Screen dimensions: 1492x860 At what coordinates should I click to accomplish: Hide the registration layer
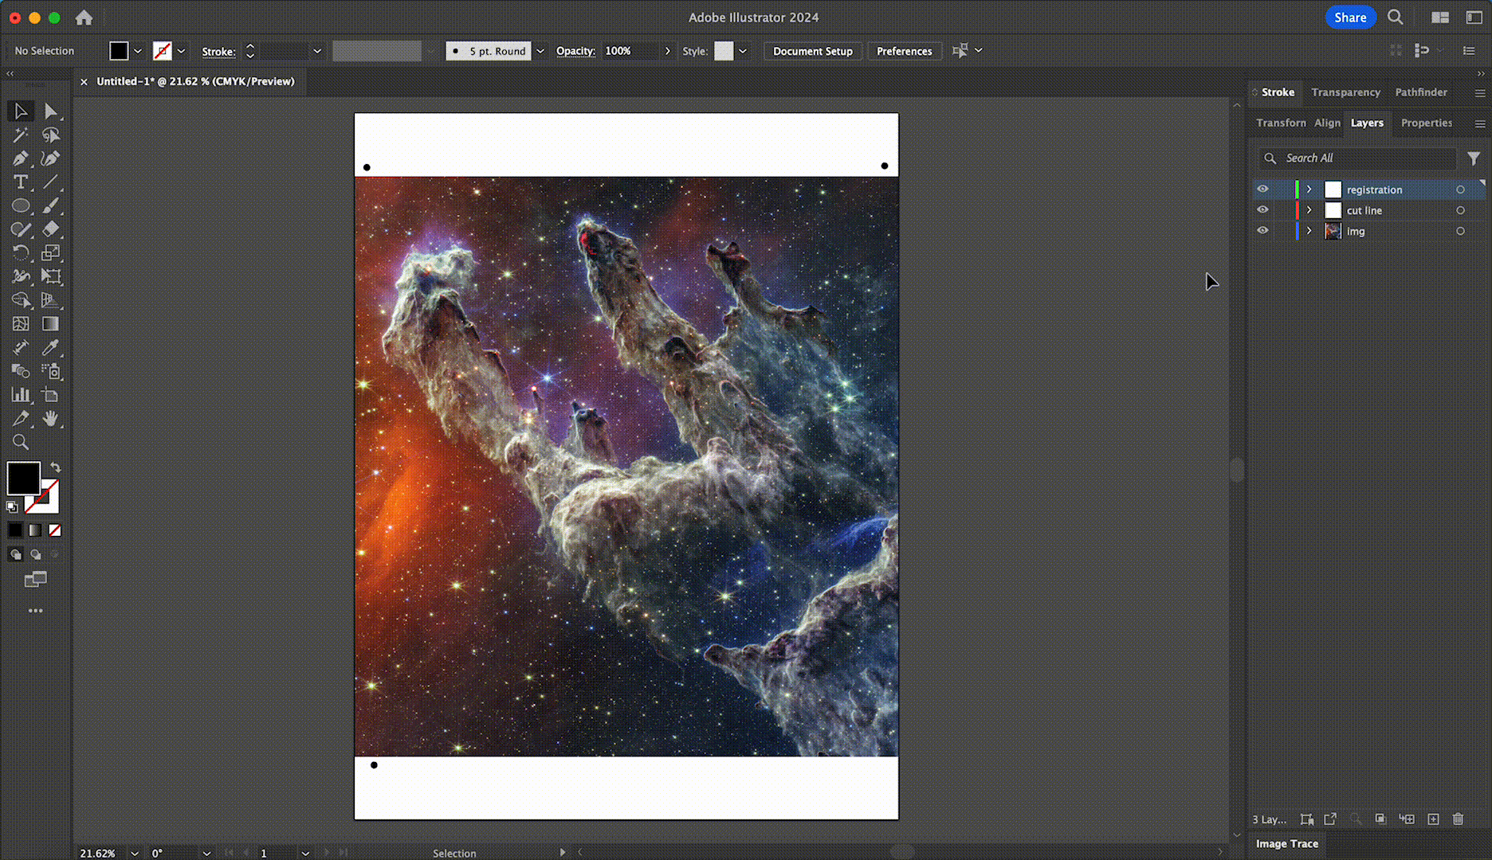point(1262,190)
